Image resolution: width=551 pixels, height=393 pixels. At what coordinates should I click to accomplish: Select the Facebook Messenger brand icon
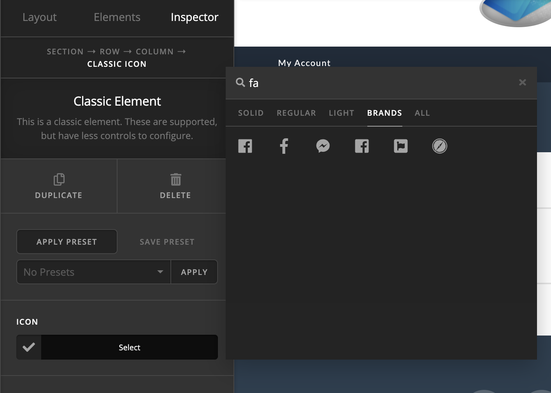click(323, 146)
